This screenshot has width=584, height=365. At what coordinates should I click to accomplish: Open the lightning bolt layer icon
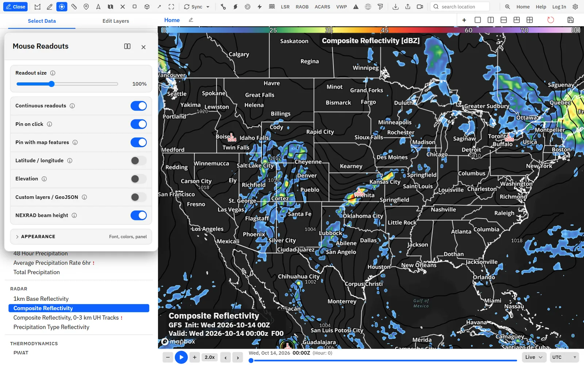pos(260,7)
